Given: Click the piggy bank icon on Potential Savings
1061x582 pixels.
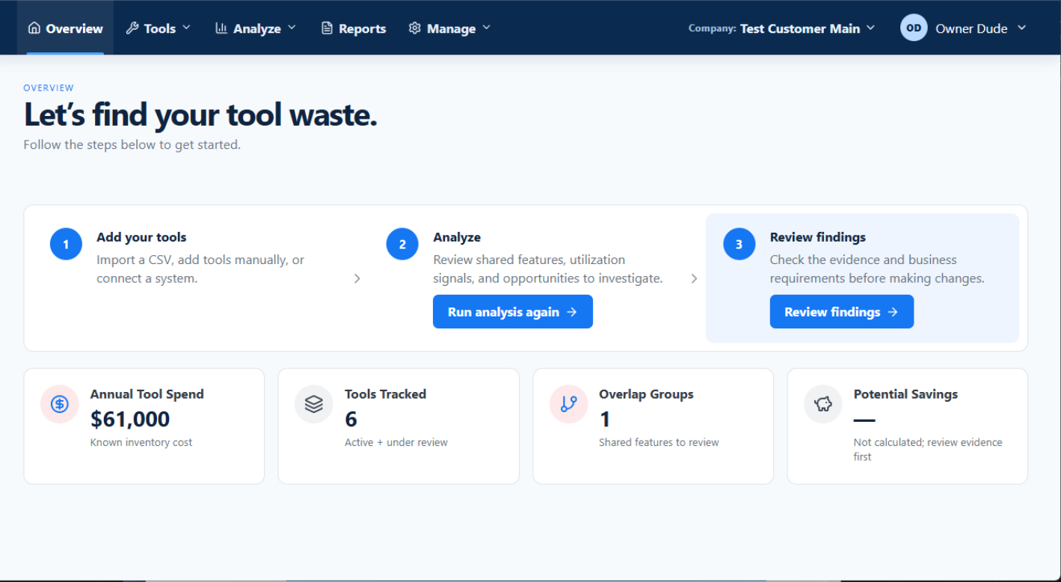Looking at the screenshot, I should 823,404.
